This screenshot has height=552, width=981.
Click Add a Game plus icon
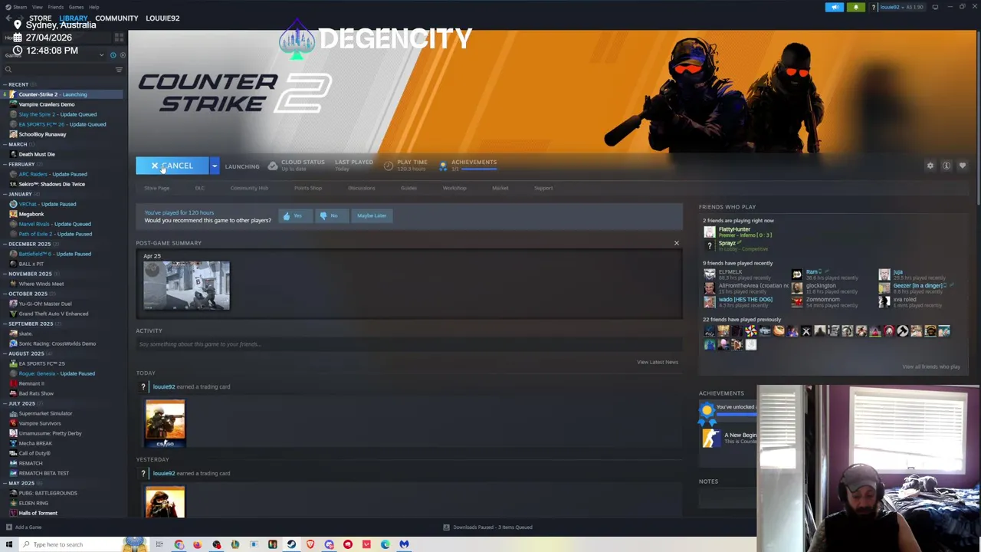(x=8, y=527)
